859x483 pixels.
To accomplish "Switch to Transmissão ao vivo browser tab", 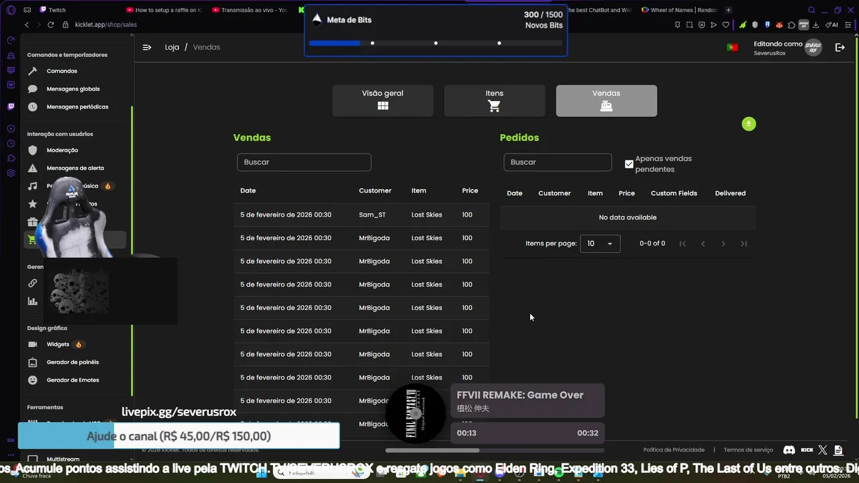I will 250,10.
